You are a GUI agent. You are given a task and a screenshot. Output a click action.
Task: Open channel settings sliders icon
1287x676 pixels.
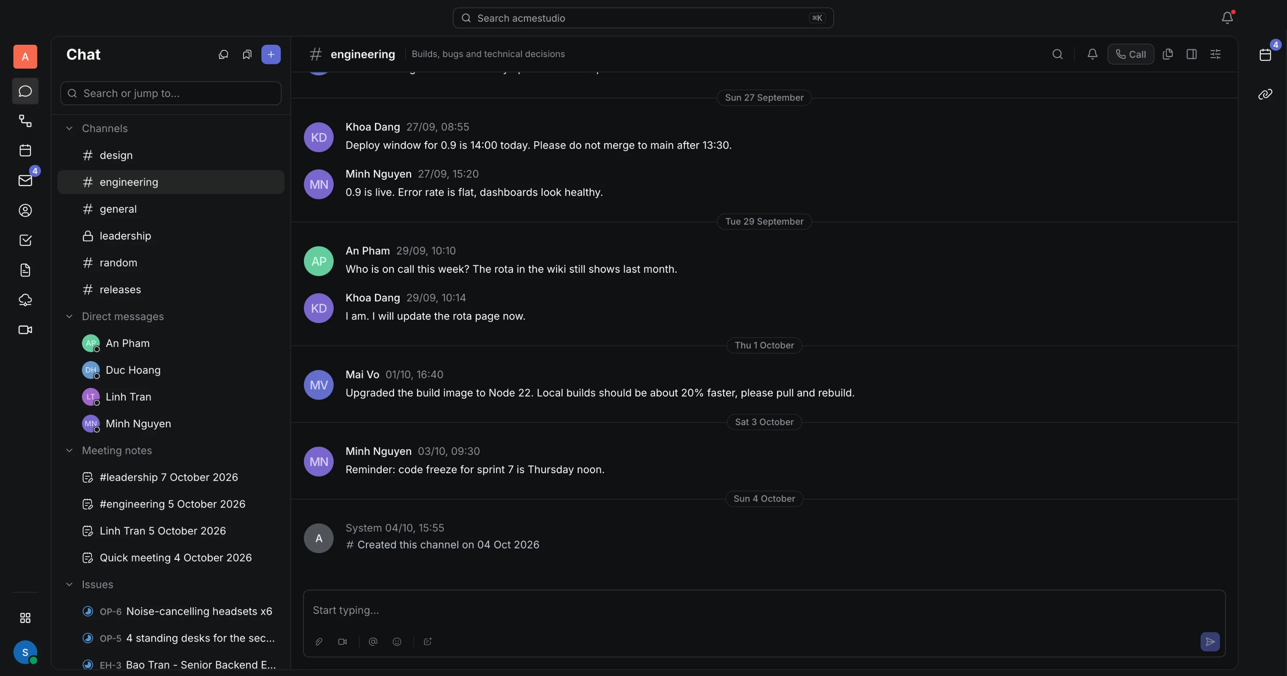(x=1215, y=54)
